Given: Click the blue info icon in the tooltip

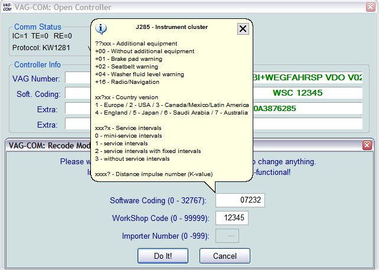Looking at the screenshot, I should point(101,28).
